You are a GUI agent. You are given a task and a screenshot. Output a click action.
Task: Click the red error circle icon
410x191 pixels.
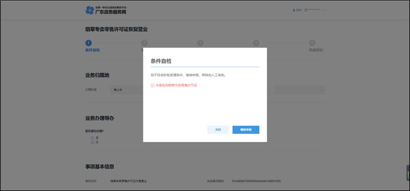[153, 85]
